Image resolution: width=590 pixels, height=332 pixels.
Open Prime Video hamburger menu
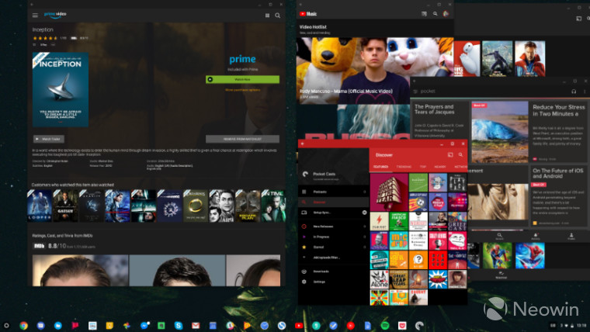click(35, 16)
